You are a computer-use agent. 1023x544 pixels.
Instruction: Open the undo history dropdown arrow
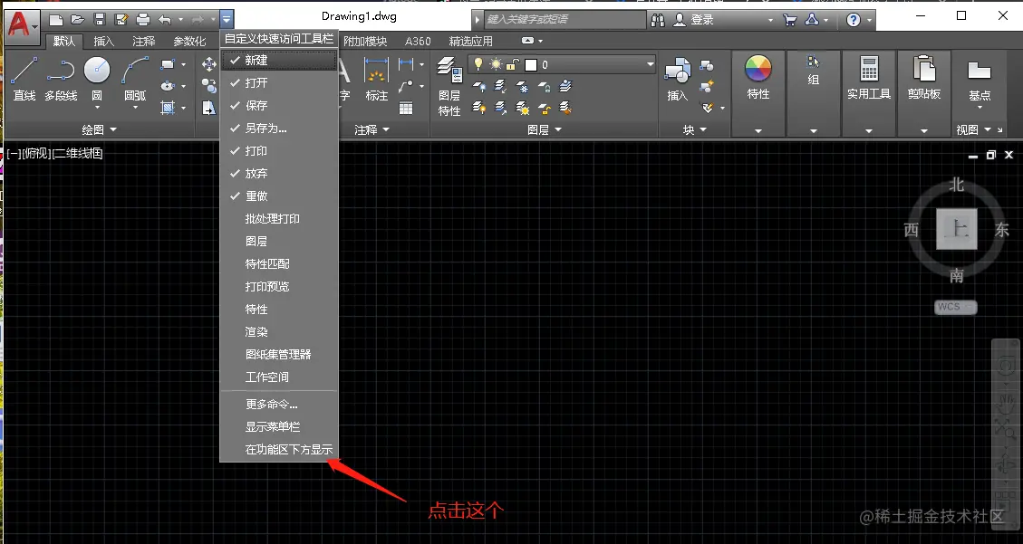coord(180,20)
